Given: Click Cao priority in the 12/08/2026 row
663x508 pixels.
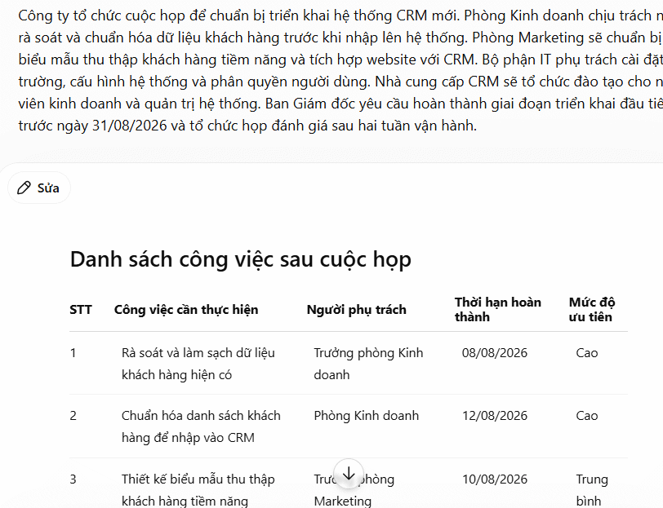Looking at the screenshot, I should tap(587, 416).
